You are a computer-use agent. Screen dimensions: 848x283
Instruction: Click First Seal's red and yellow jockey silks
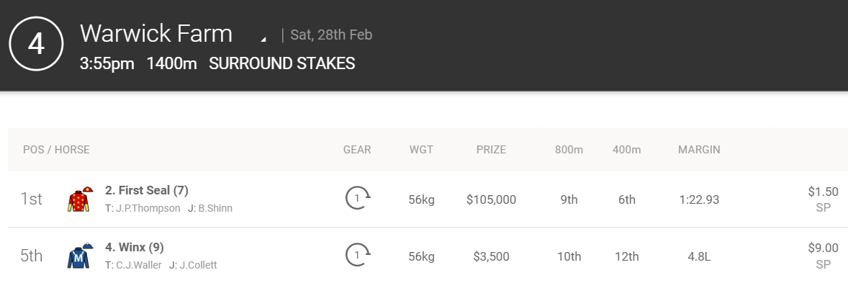80,199
